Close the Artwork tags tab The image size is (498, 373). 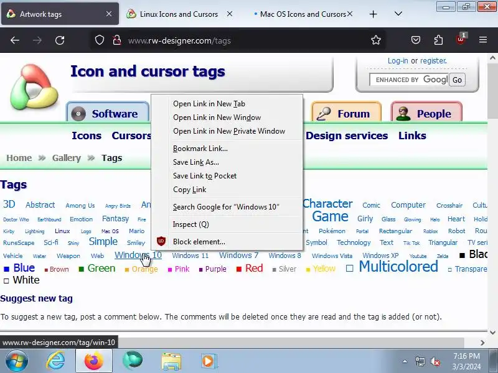(x=109, y=14)
